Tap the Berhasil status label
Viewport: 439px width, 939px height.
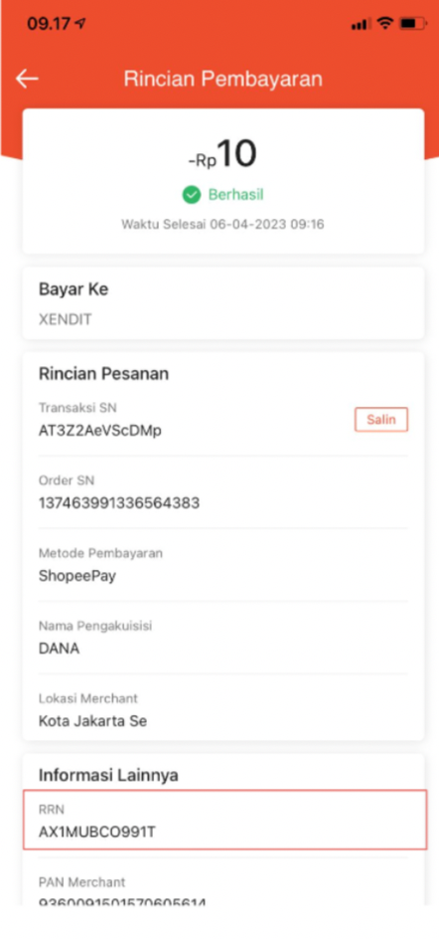[235, 195]
